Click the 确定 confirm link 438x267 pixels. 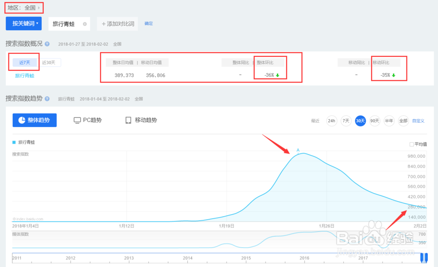pos(148,24)
